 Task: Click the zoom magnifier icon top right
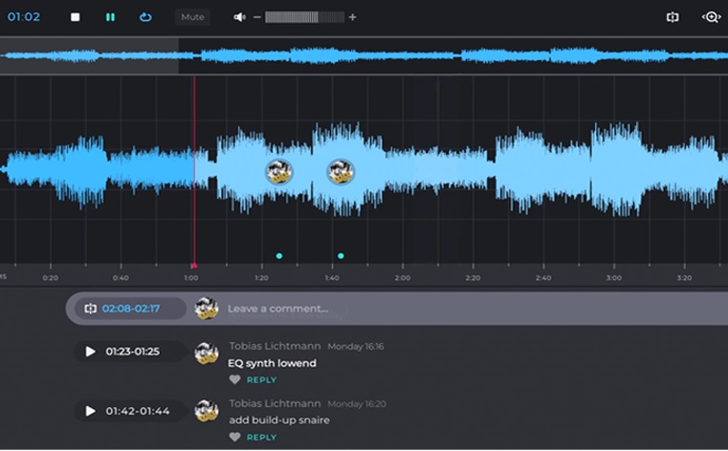710,17
